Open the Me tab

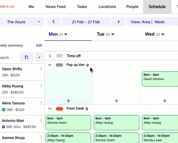[x=31, y=7]
